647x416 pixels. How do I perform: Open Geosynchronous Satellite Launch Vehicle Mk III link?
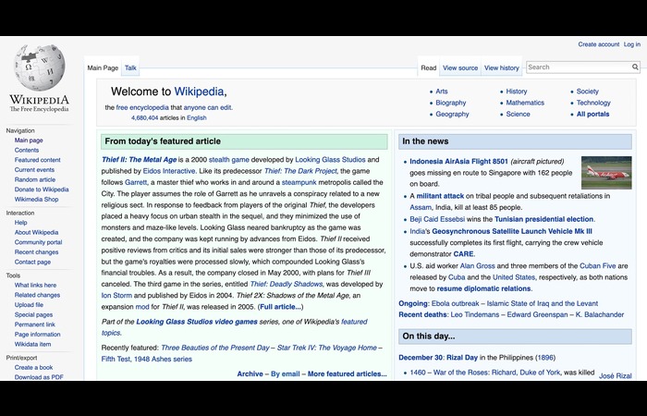(512, 231)
